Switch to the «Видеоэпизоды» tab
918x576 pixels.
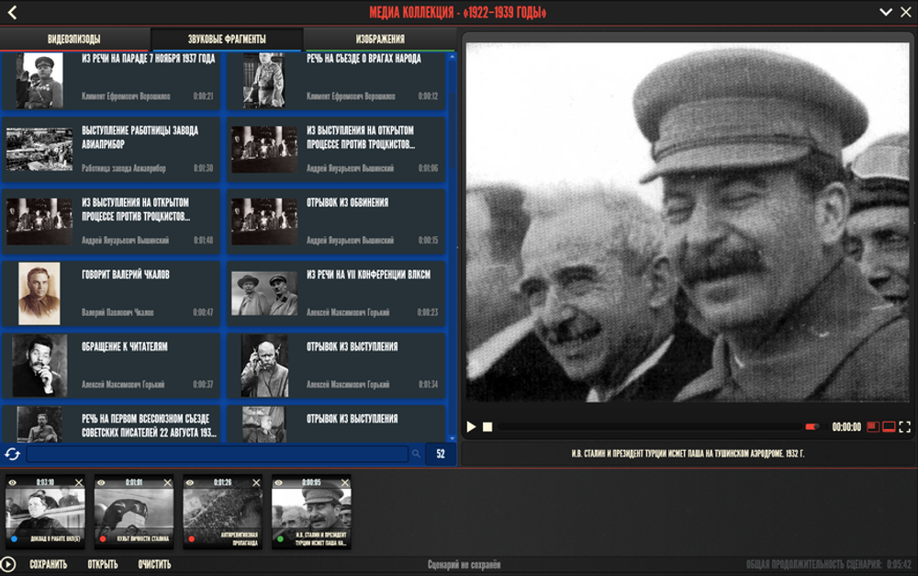(74, 40)
